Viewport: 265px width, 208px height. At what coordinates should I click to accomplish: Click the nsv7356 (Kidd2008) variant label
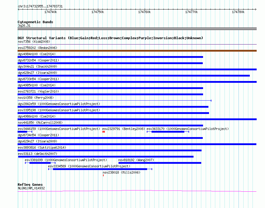tap(34, 42)
